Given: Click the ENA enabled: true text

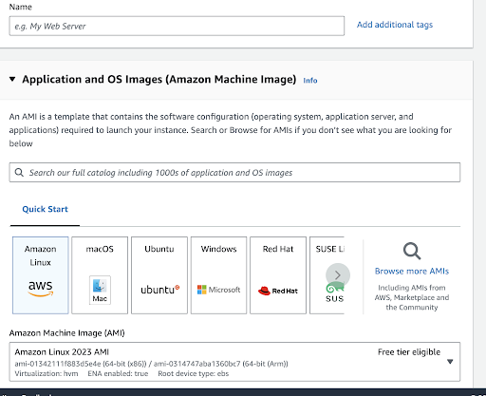Looking at the screenshot, I should pyautogui.click(x=118, y=373).
